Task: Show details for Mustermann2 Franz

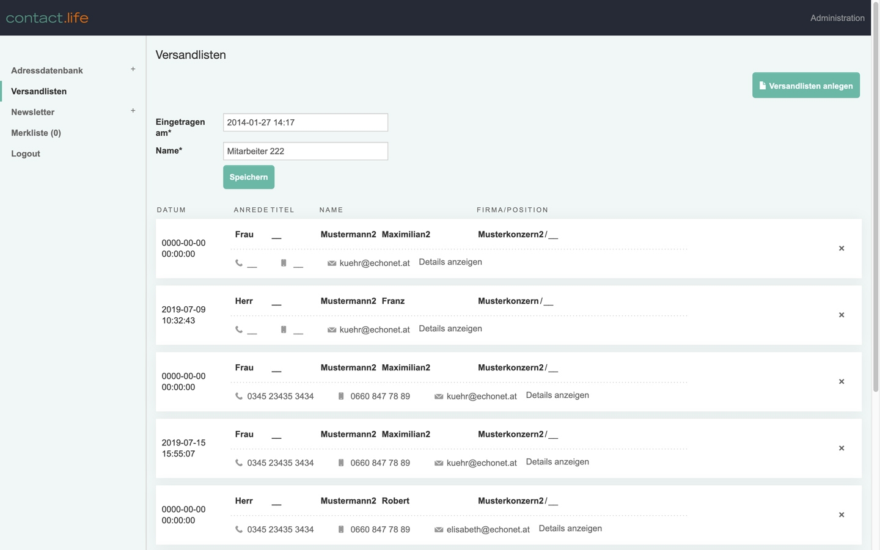Action: pos(450,329)
